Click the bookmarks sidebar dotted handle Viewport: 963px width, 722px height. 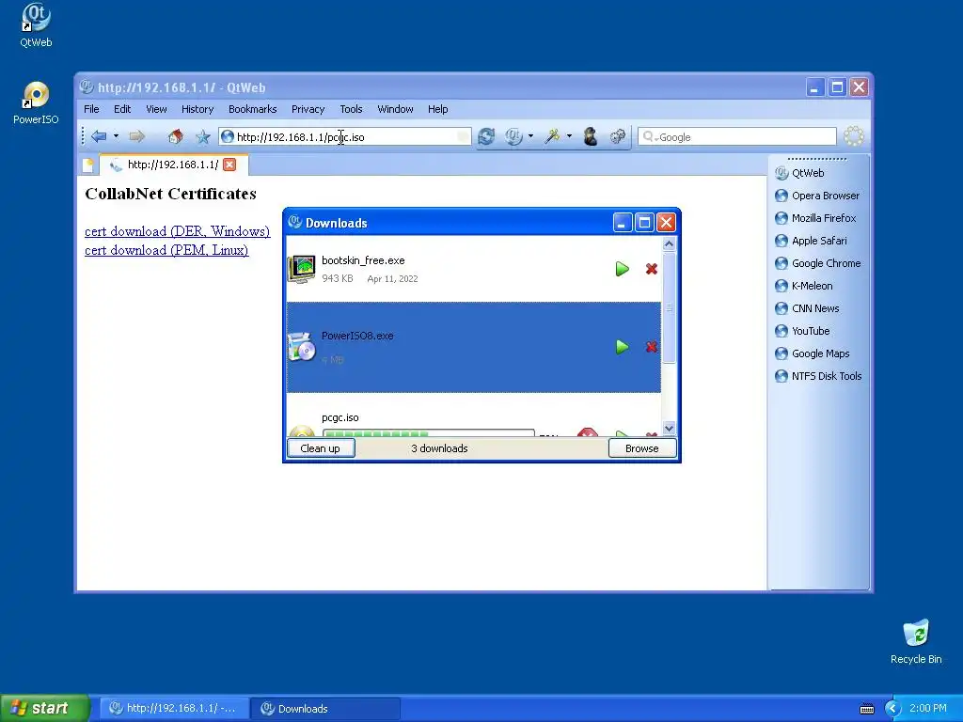click(817, 159)
